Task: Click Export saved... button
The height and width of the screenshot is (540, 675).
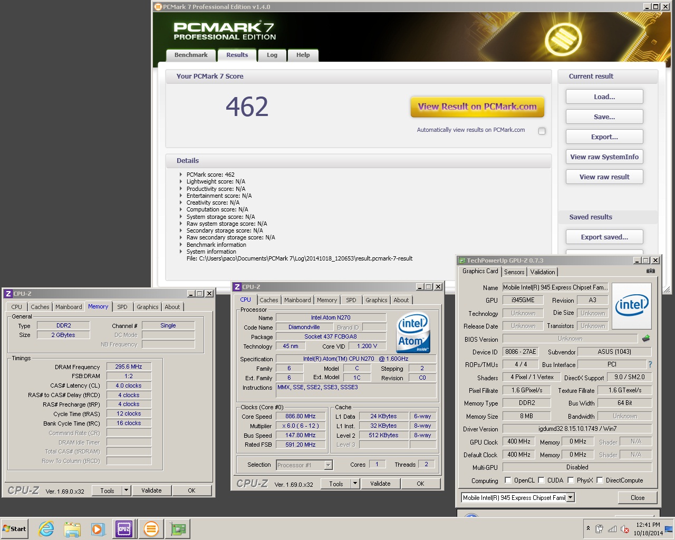Action: [604, 237]
